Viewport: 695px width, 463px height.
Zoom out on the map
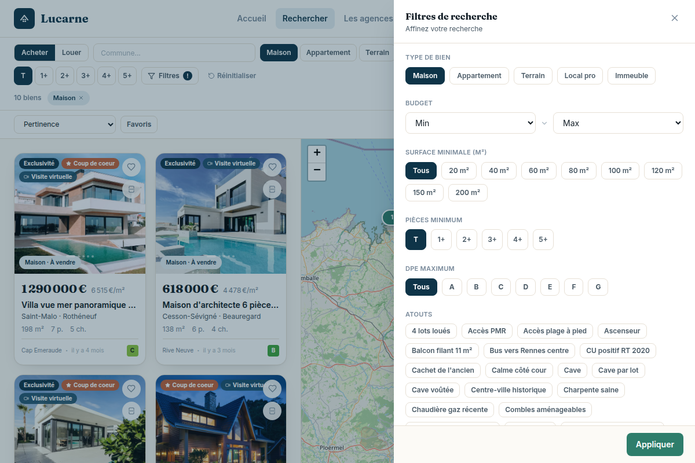317,171
